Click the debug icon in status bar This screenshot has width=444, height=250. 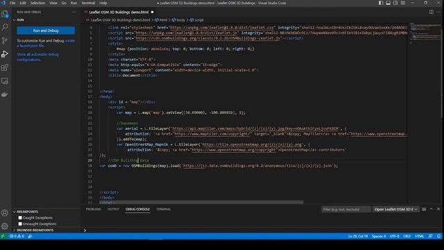(x=30, y=236)
